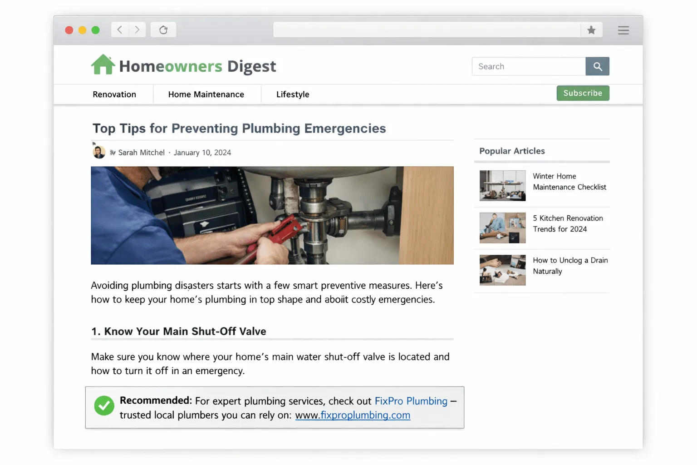Open How to Unclog a Drain thumbnail

coord(502,270)
